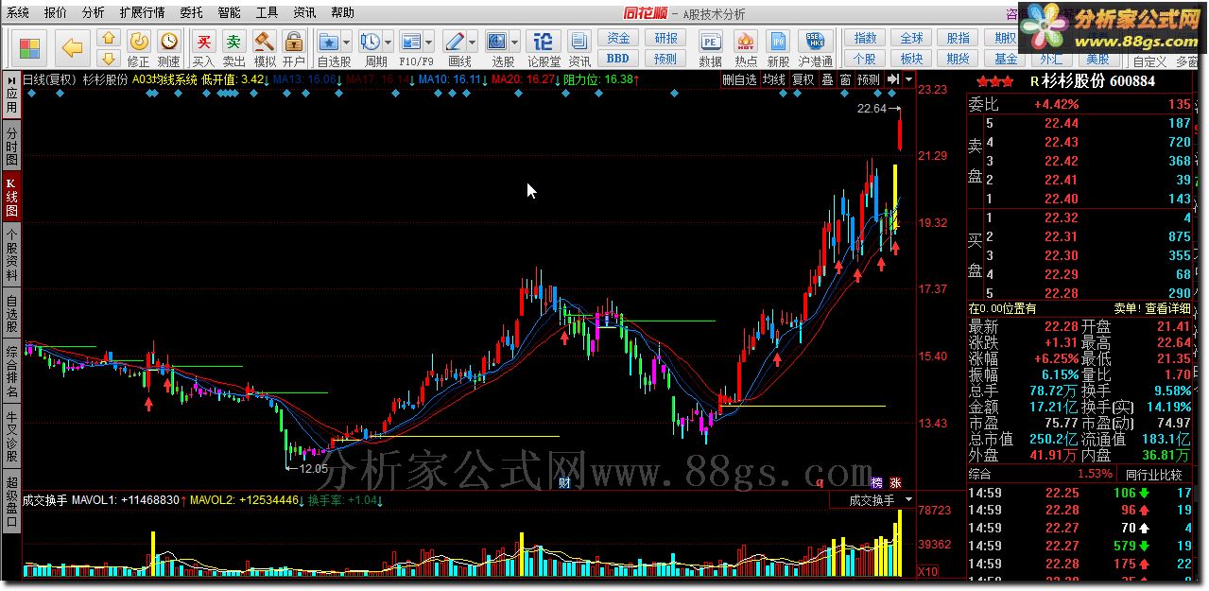Click the yellow down arrow toolbar button
This screenshot has width=1209, height=591.
tap(109, 56)
